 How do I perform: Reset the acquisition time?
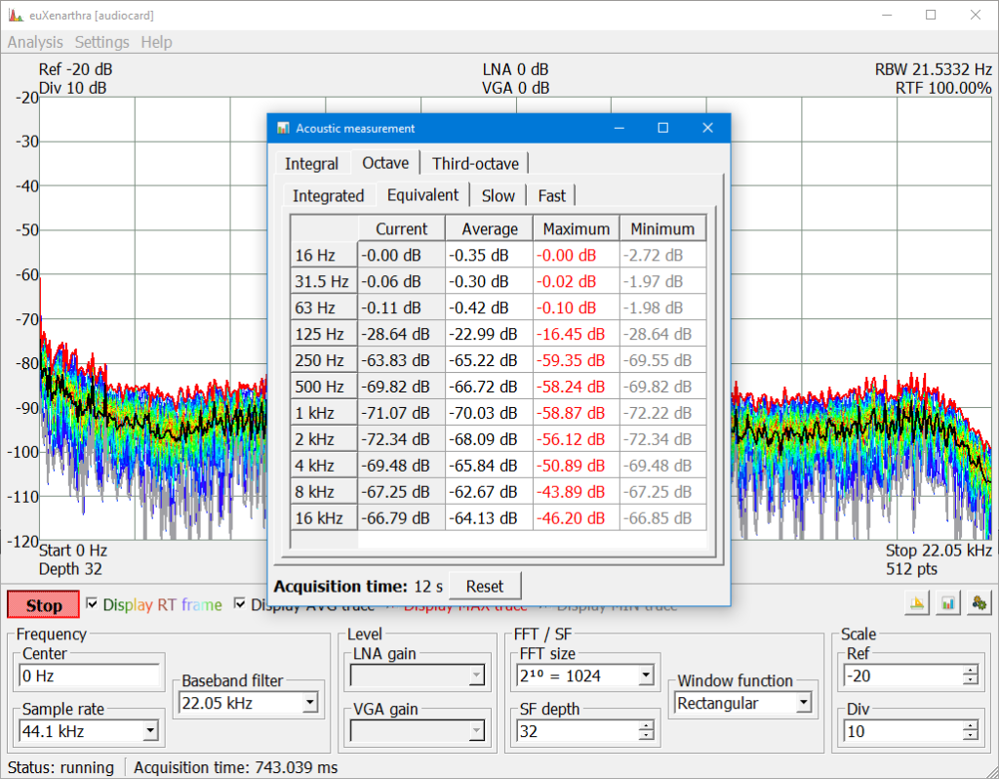tap(485, 586)
